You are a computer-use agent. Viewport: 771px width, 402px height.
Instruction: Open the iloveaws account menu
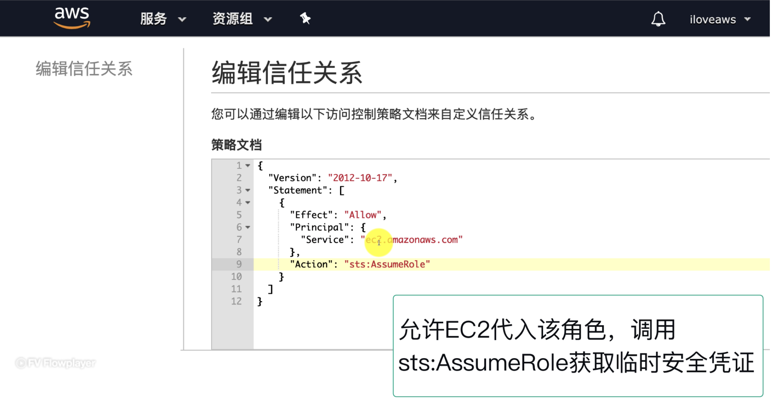(712, 19)
